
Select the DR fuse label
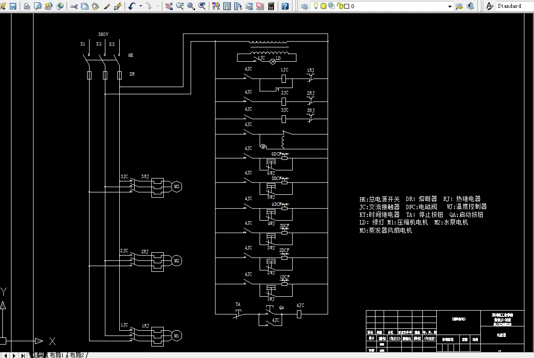(x=132, y=74)
